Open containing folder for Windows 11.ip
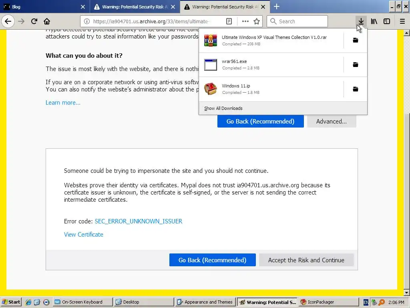410x308 pixels. 356,89
